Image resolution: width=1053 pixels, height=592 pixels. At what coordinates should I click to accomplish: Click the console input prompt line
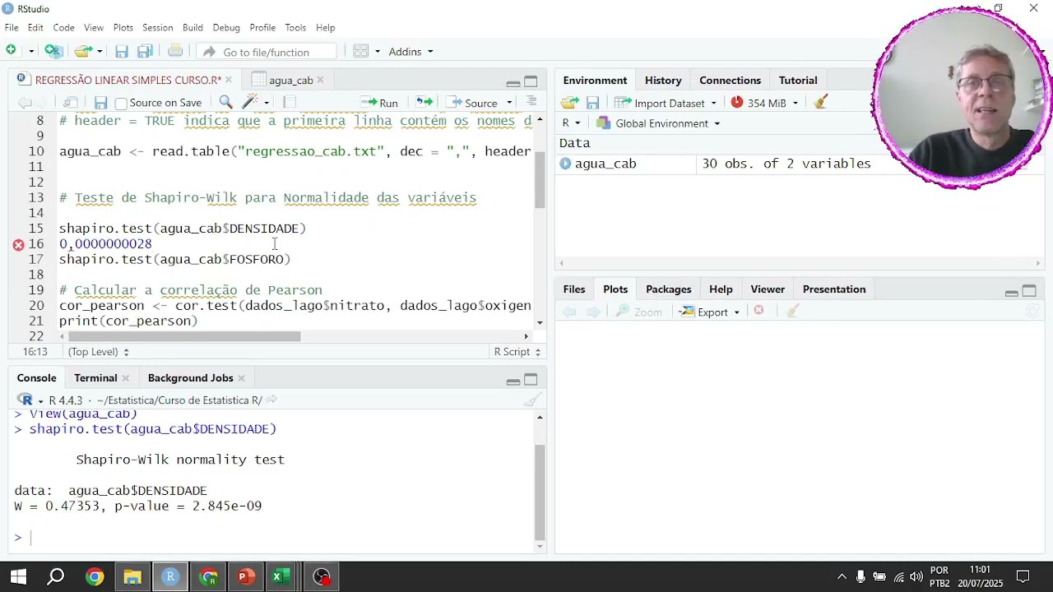[271, 538]
